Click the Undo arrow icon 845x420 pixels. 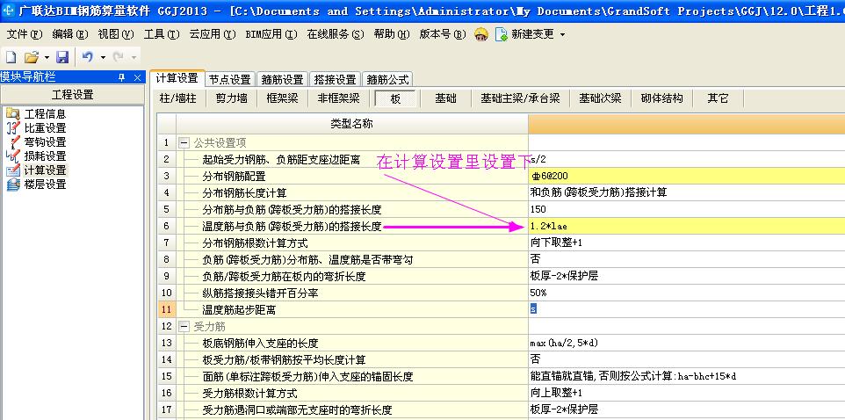[x=87, y=56]
